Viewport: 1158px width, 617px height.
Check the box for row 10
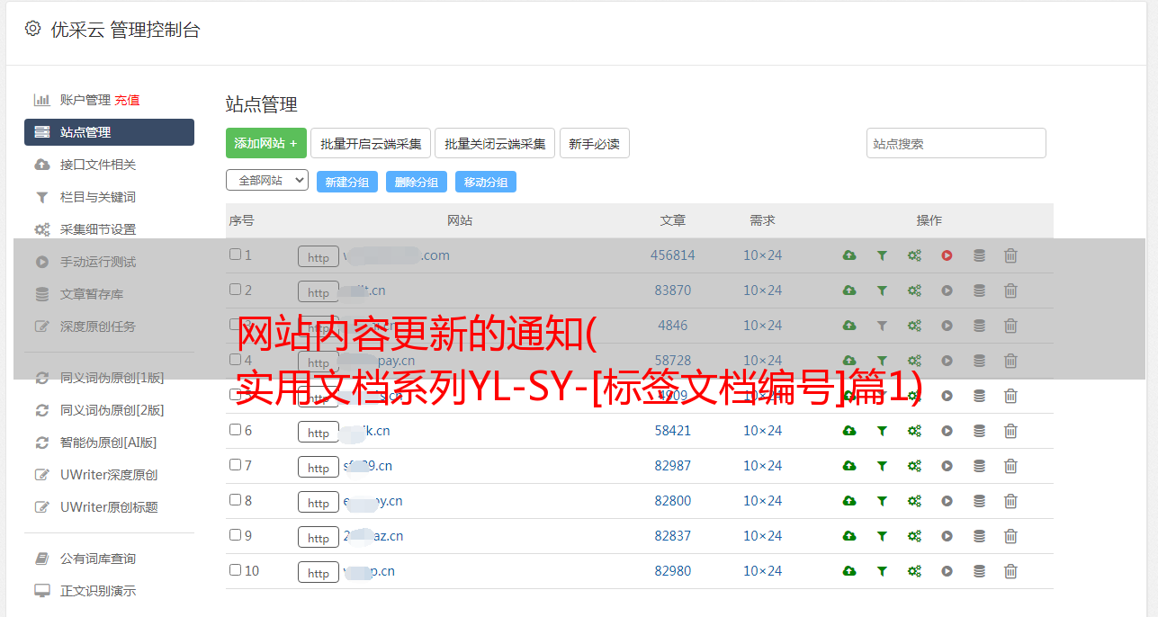235,570
